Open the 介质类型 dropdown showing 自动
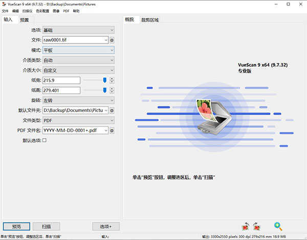Image resolution: width=307 pixels, height=240 pixels. click(78, 60)
